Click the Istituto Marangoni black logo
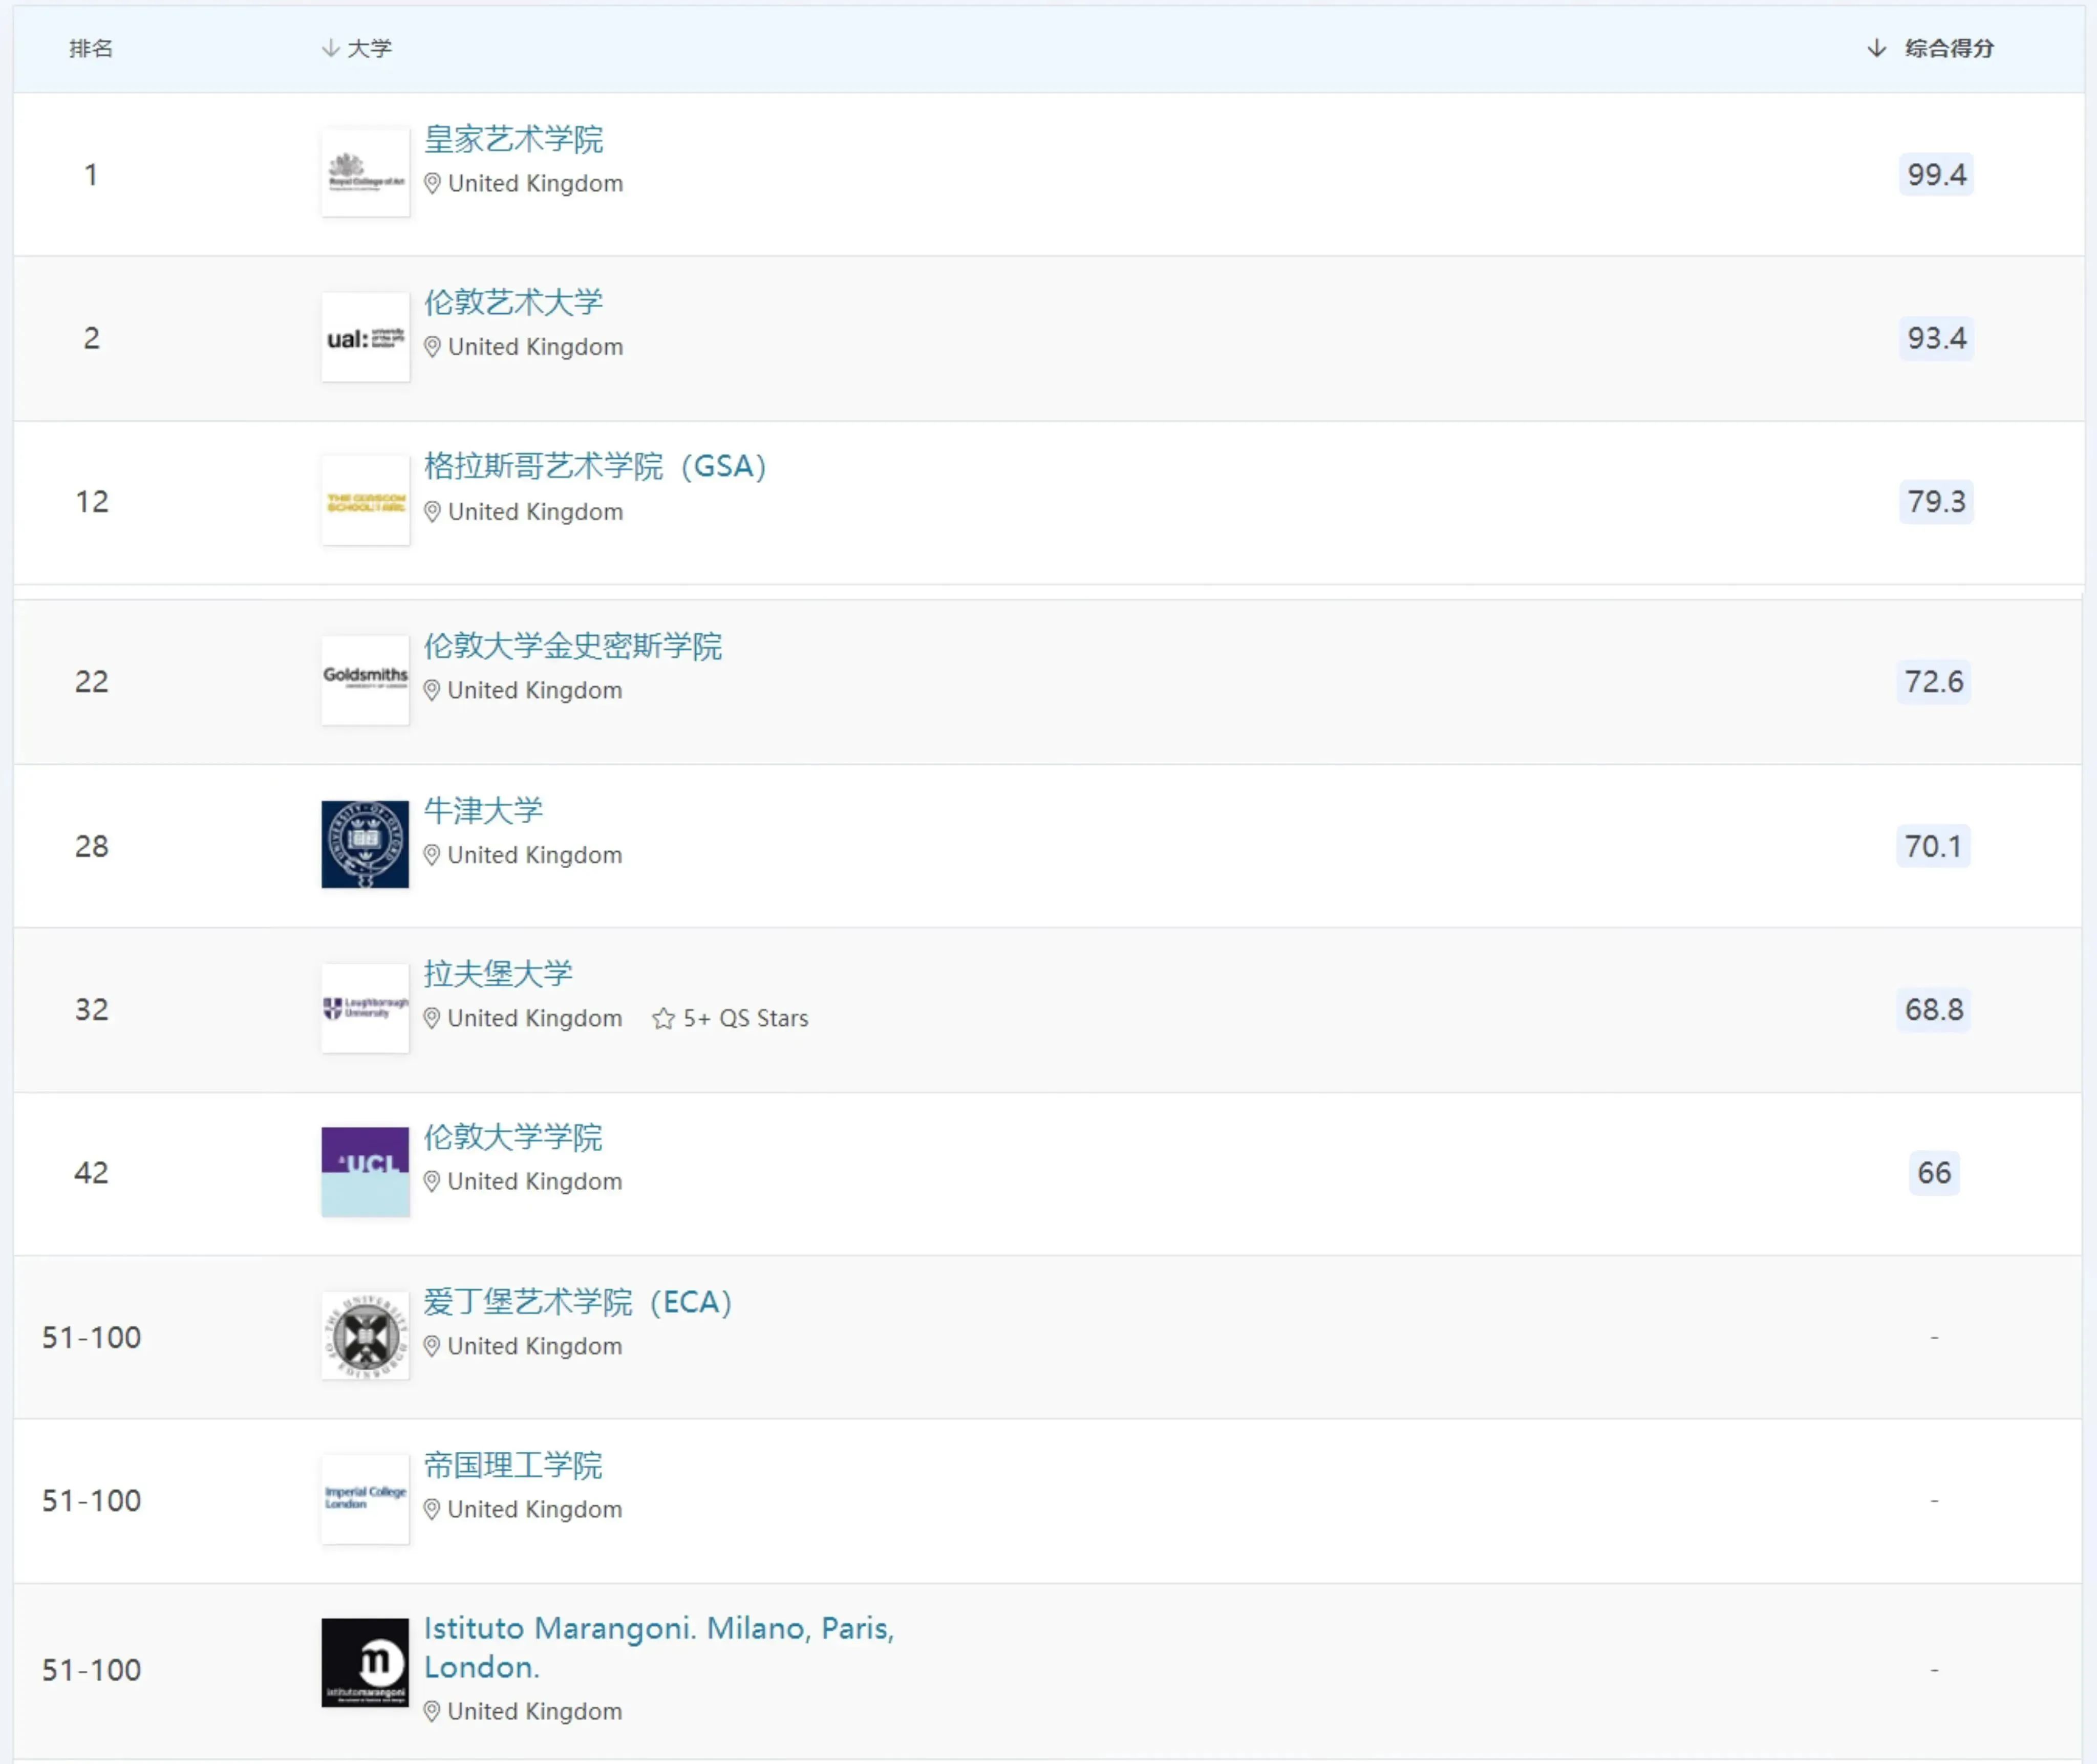The image size is (2097, 1764). 365,1662
